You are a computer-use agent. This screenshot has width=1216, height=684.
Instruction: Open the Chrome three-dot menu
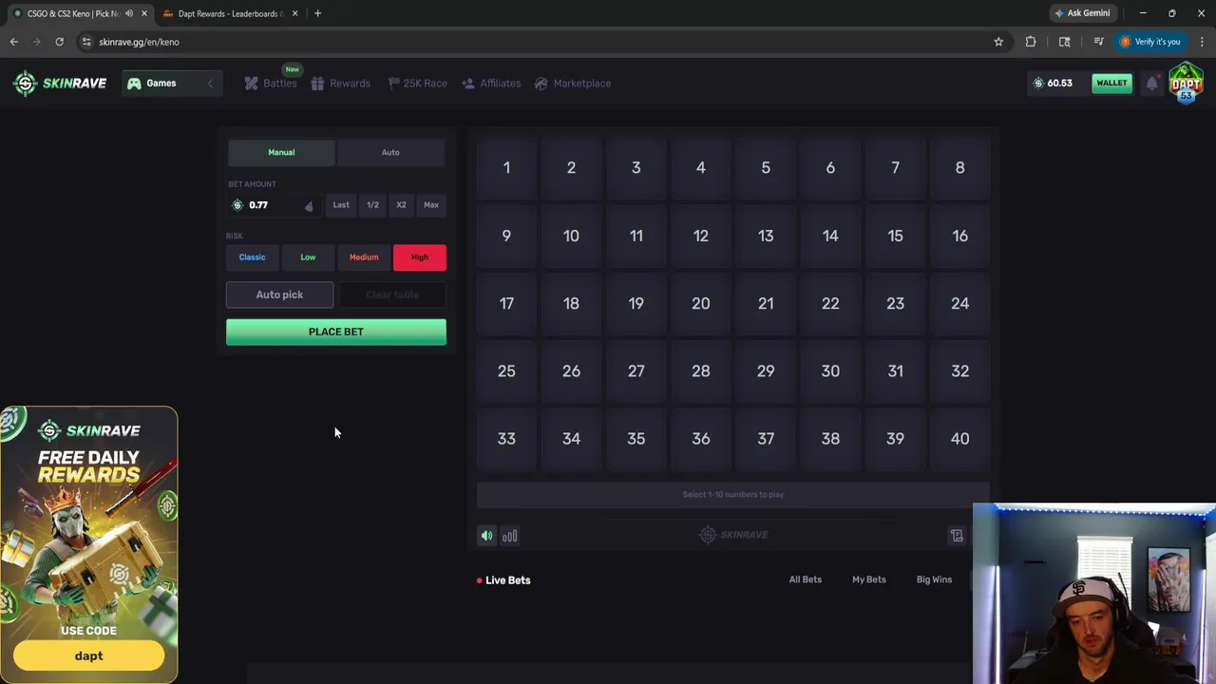point(1202,42)
